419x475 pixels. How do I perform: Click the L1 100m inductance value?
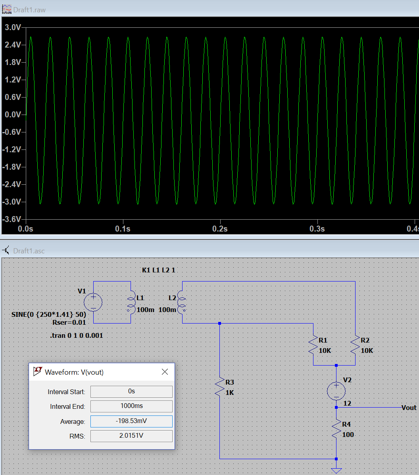click(x=146, y=310)
